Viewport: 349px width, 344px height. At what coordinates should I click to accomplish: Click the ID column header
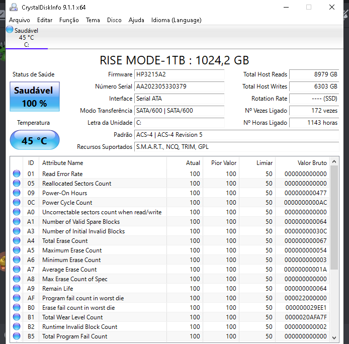(x=31, y=163)
